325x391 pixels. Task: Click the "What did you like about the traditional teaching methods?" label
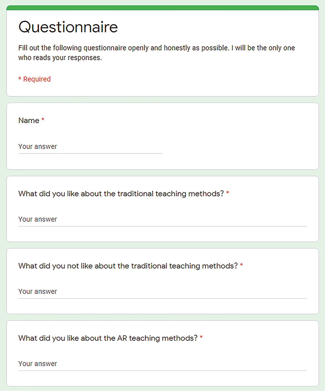click(x=121, y=194)
